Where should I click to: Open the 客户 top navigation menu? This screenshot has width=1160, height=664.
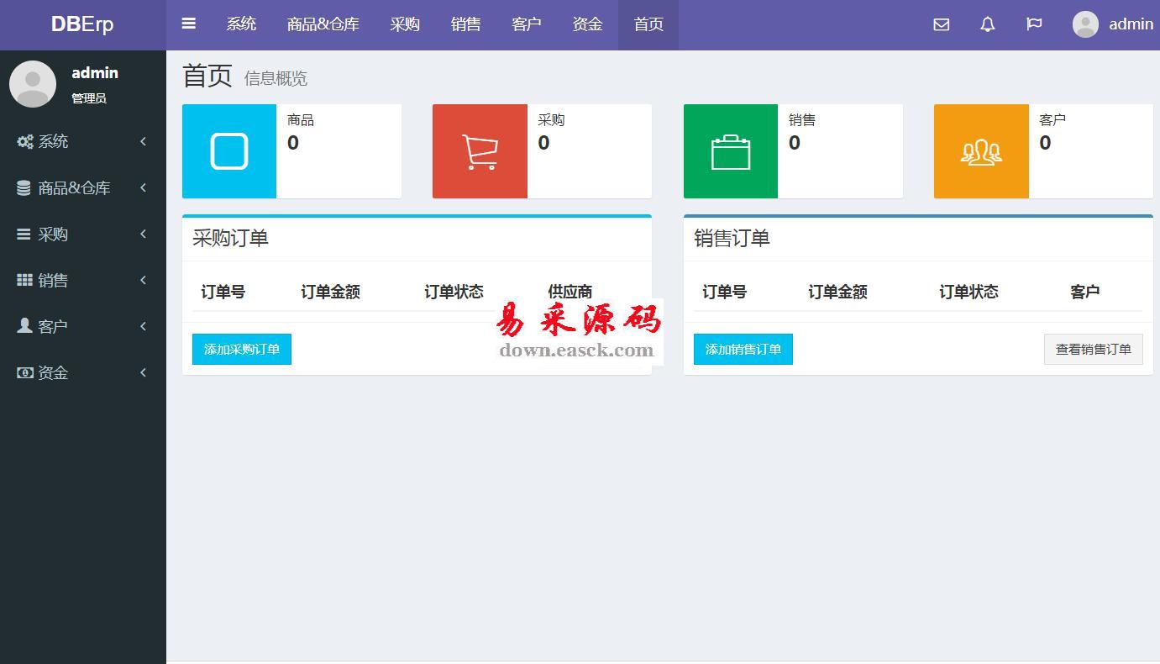coord(527,24)
